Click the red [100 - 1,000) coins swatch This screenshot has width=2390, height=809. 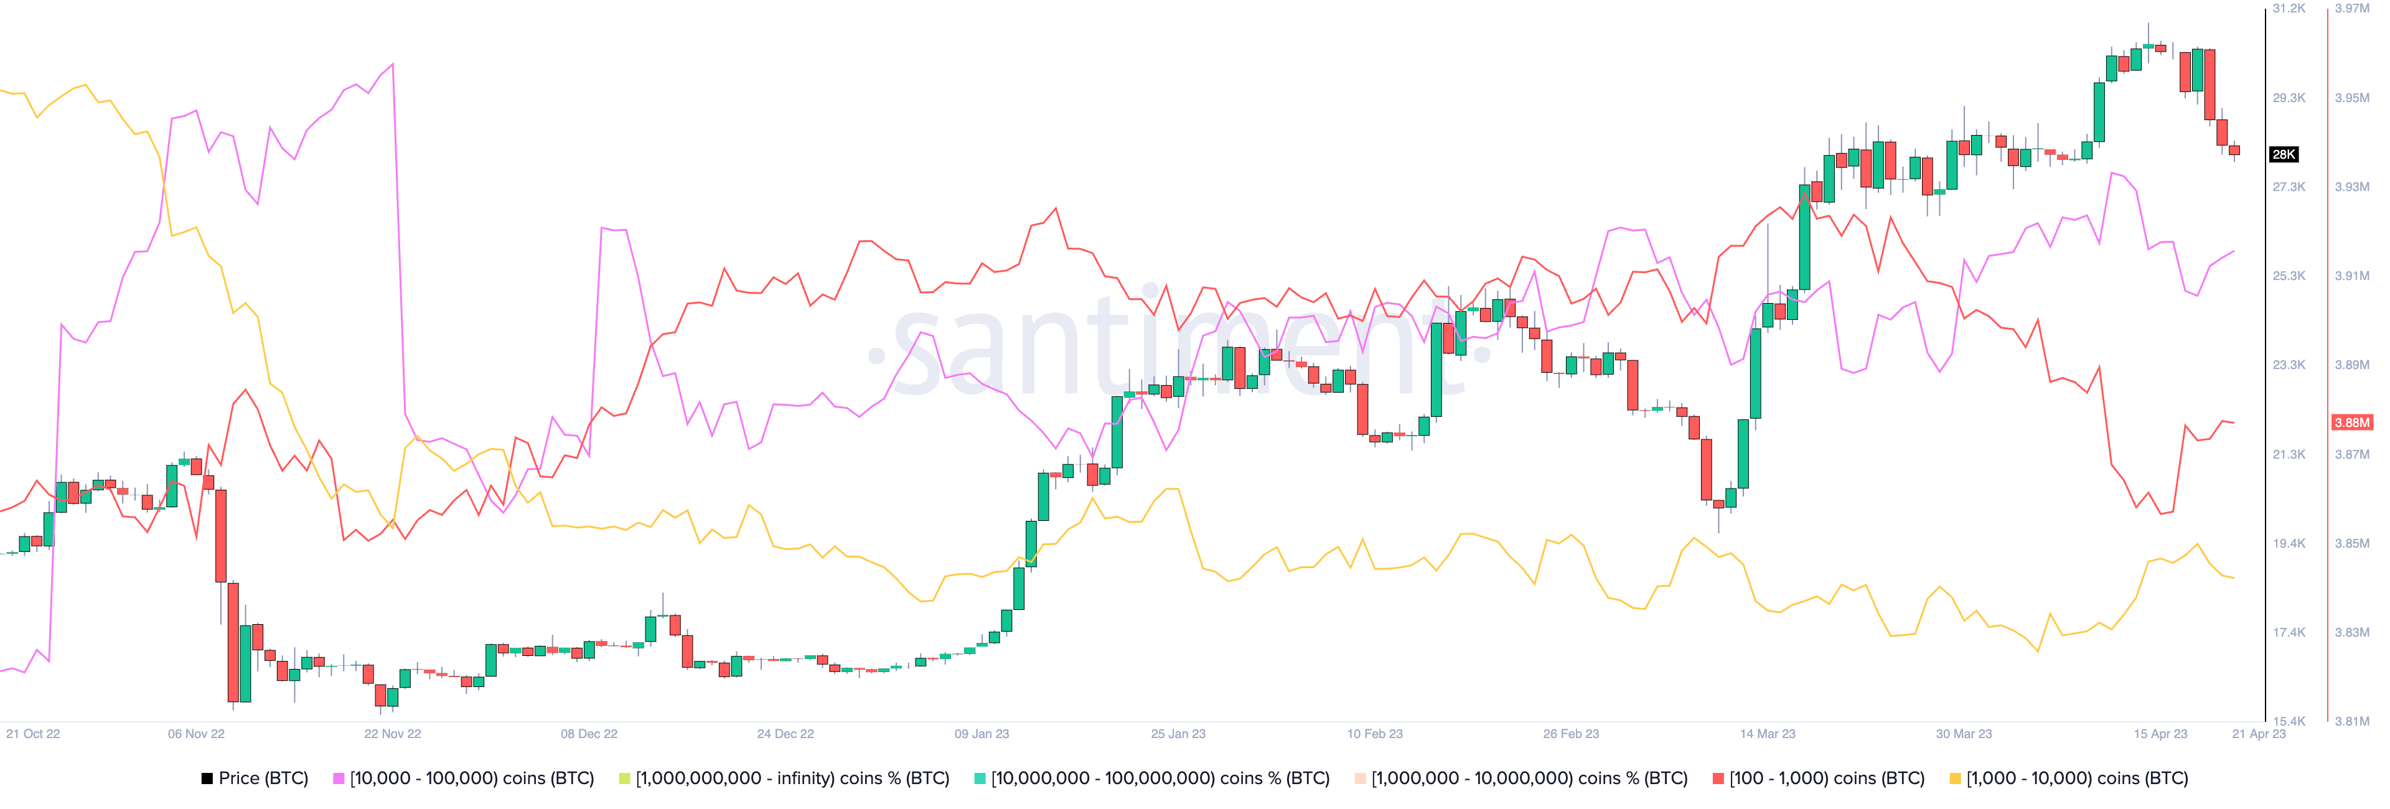(1718, 779)
